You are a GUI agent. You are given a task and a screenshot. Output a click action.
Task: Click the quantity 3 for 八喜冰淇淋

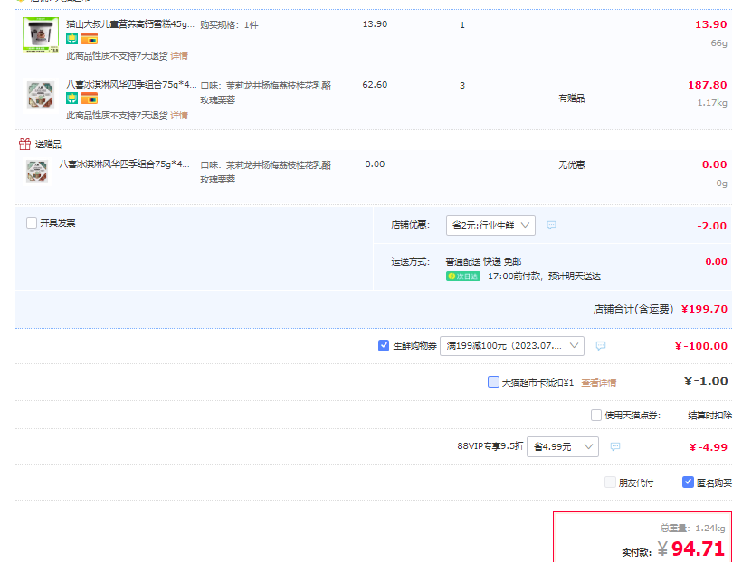(x=462, y=85)
